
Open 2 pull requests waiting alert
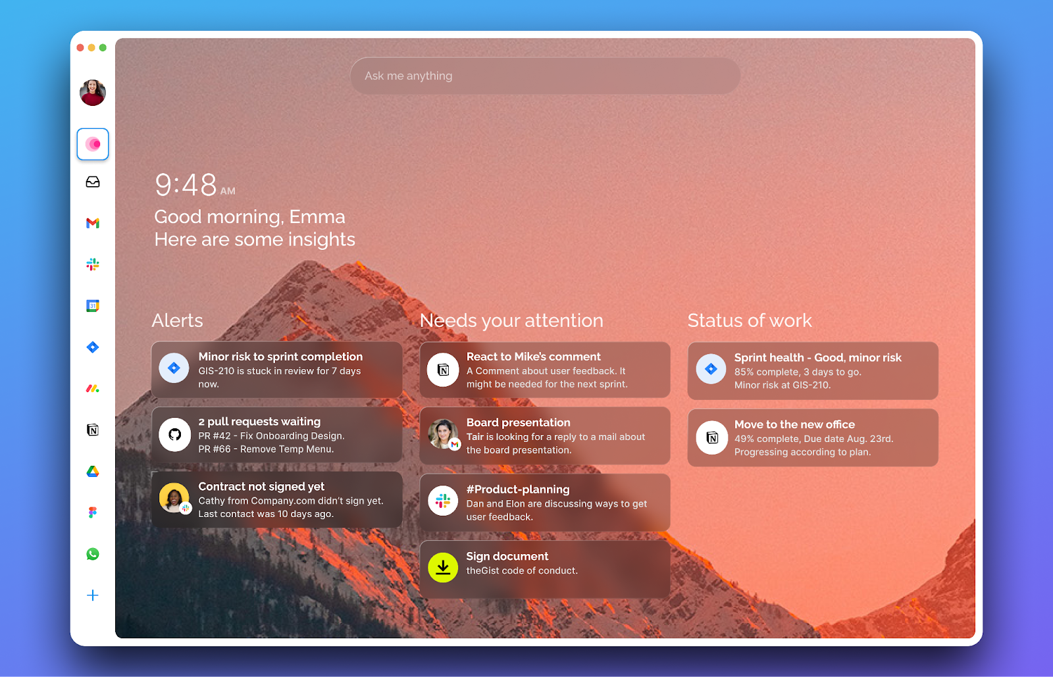[x=276, y=434]
